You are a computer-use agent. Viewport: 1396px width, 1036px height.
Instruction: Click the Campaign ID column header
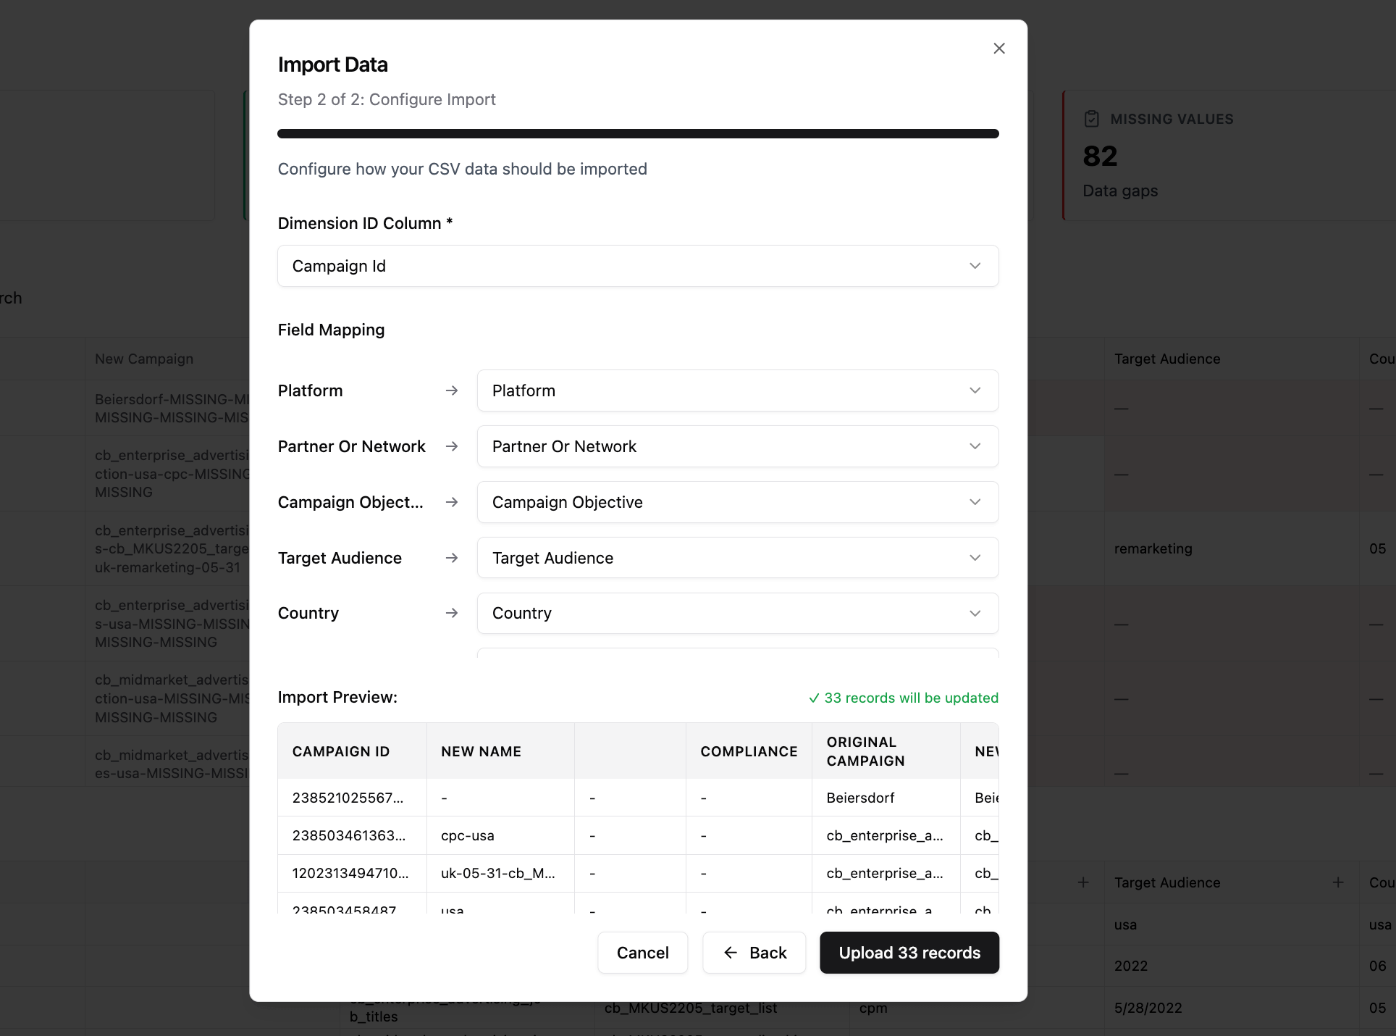341,751
